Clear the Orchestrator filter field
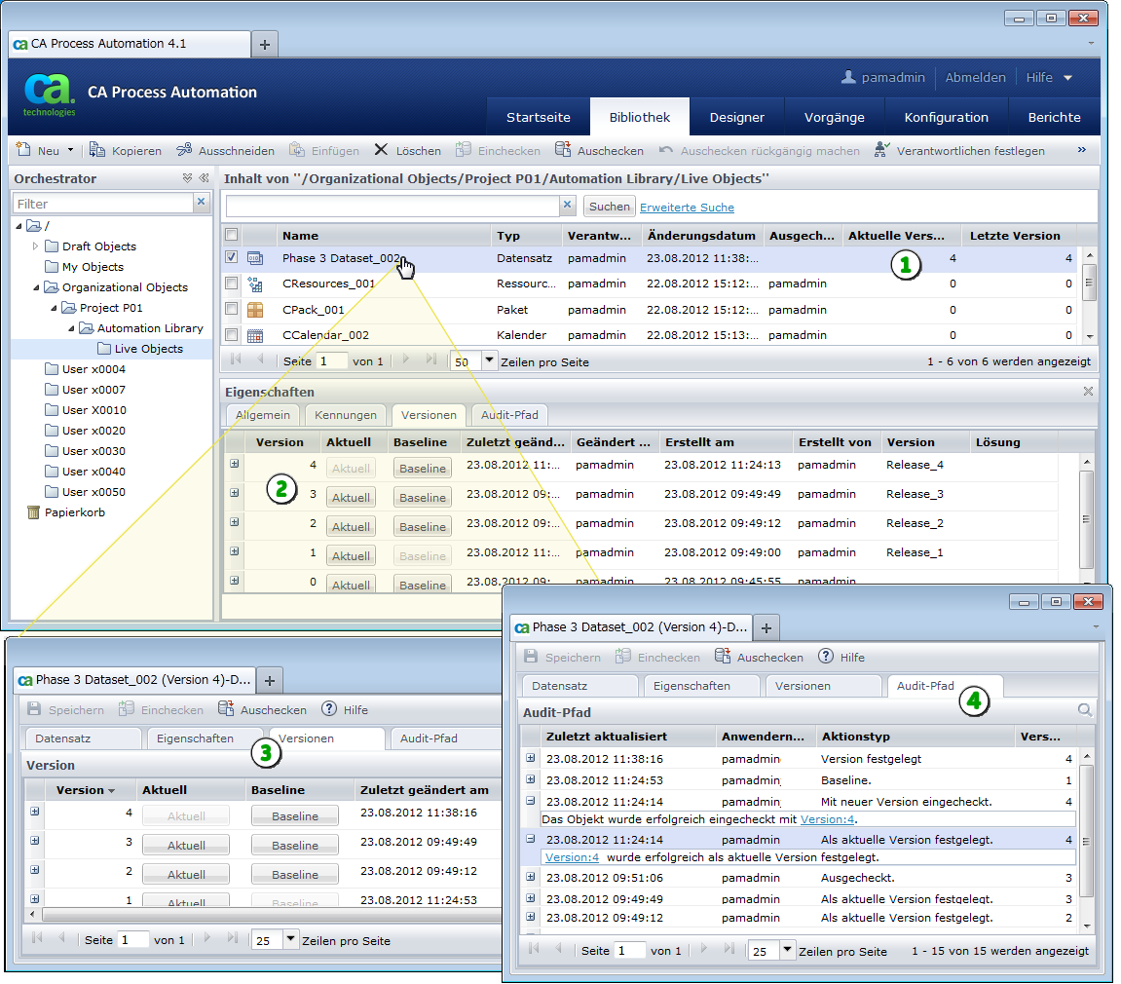Screen dimensions: 1121x984 (202, 203)
